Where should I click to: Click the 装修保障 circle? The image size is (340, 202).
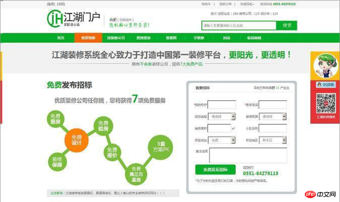[57, 162]
